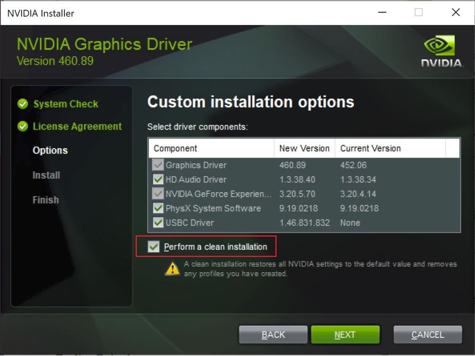Click the grayed Graphics Driver checkbox
Screen dimensions: 475x356
(x=158, y=165)
